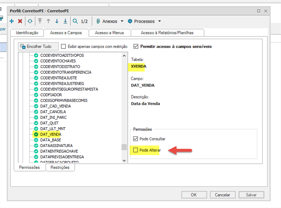Check the Pode Alterar permission

135,150
